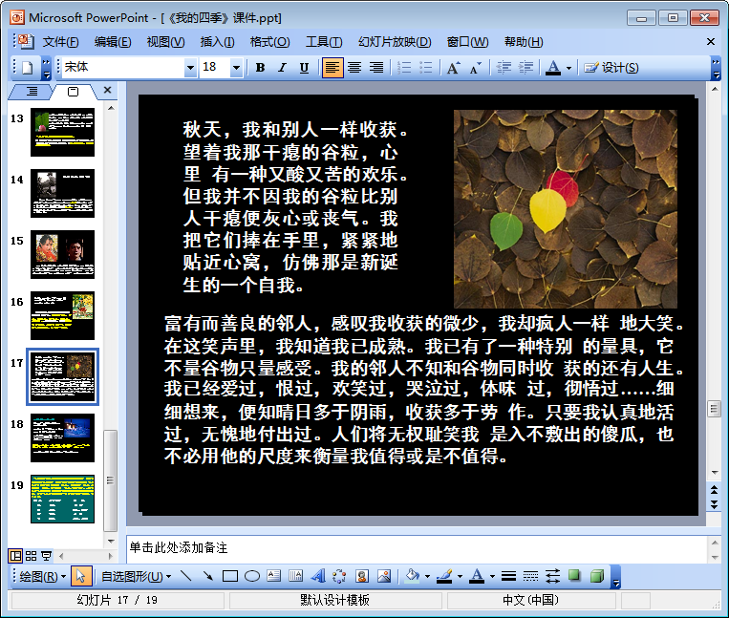Open the font name dropdown
This screenshot has height=618, width=729.
pyautogui.click(x=190, y=68)
